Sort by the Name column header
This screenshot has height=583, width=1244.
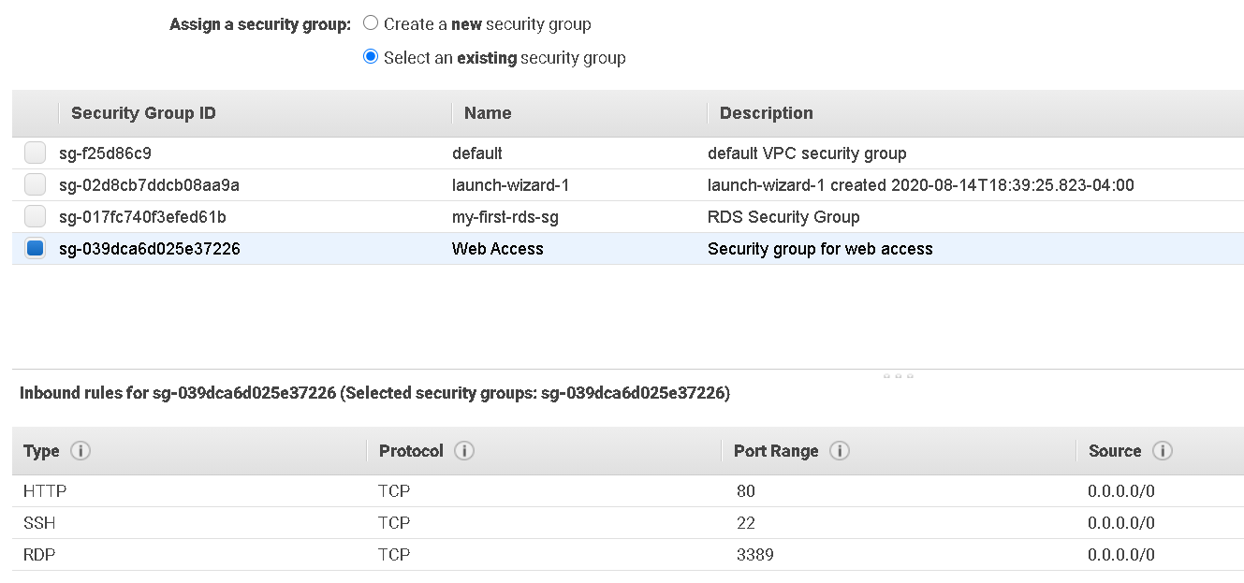coord(487,112)
